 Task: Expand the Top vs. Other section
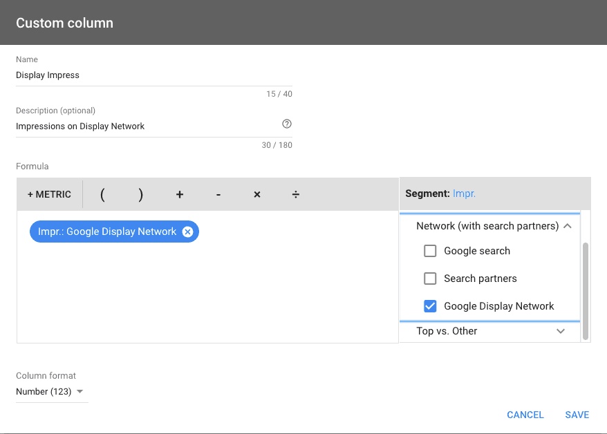[x=561, y=331]
